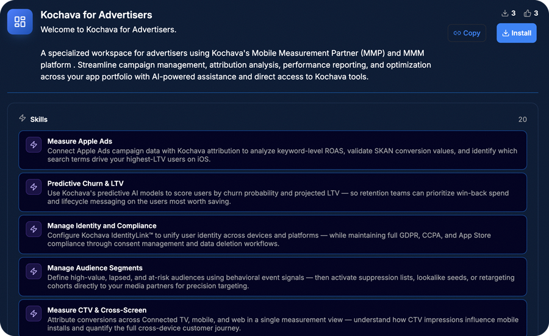Open Measure CTV & Cross-Screen skill title
The width and height of the screenshot is (549, 336).
(x=97, y=310)
